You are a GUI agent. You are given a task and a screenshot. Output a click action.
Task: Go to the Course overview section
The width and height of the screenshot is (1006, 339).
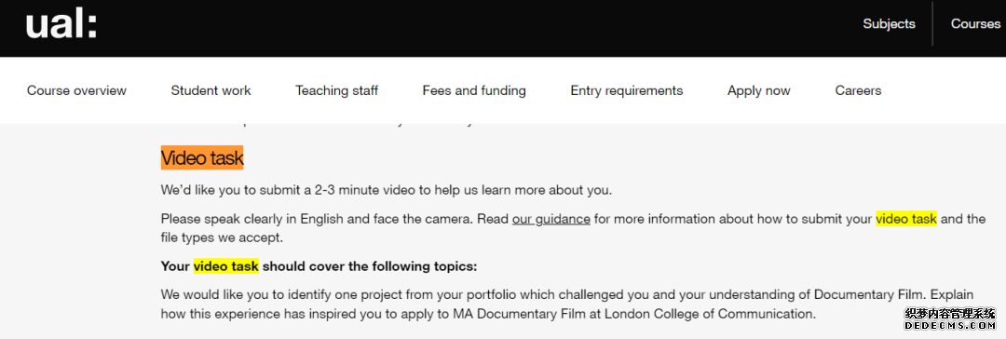(x=76, y=90)
